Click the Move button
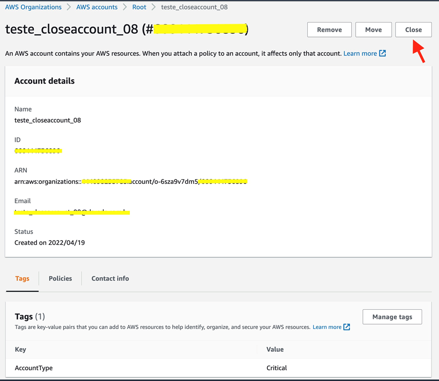This screenshot has height=381, width=439. pos(373,30)
